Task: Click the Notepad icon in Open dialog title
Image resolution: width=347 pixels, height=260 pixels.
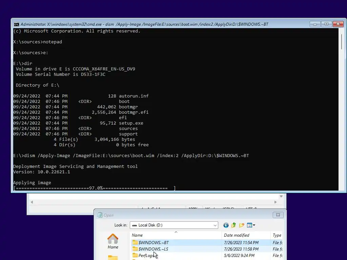Action: pos(100,215)
